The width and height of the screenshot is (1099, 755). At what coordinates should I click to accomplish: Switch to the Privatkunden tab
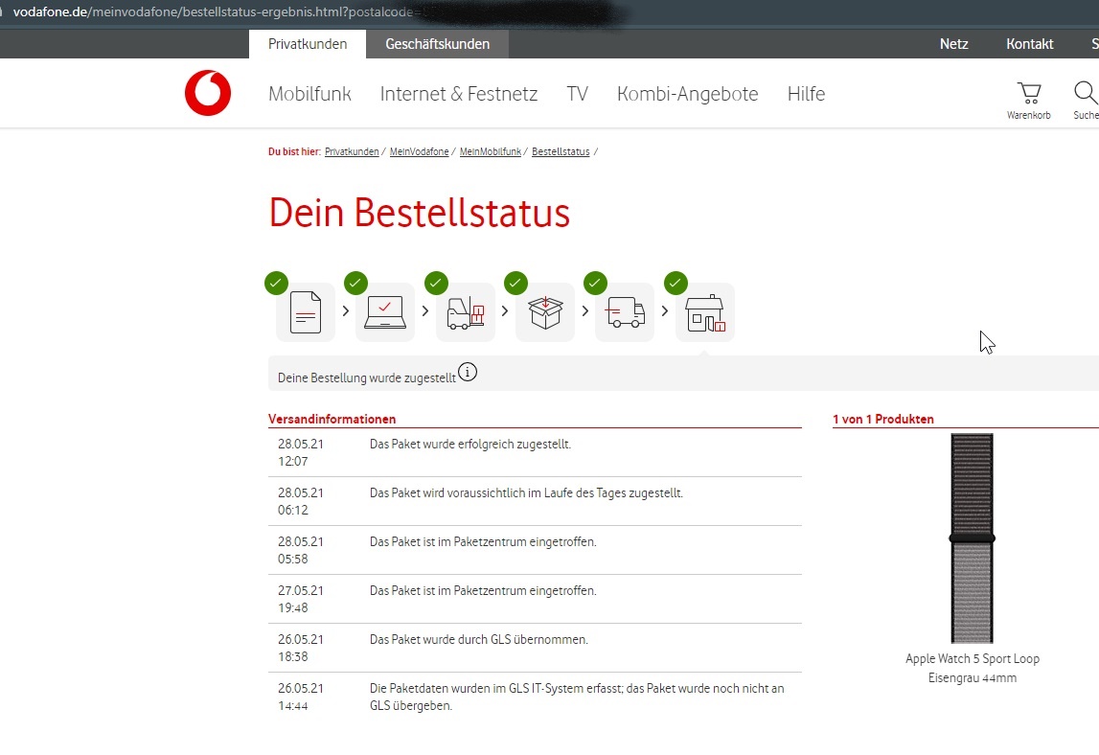click(x=307, y=44)
